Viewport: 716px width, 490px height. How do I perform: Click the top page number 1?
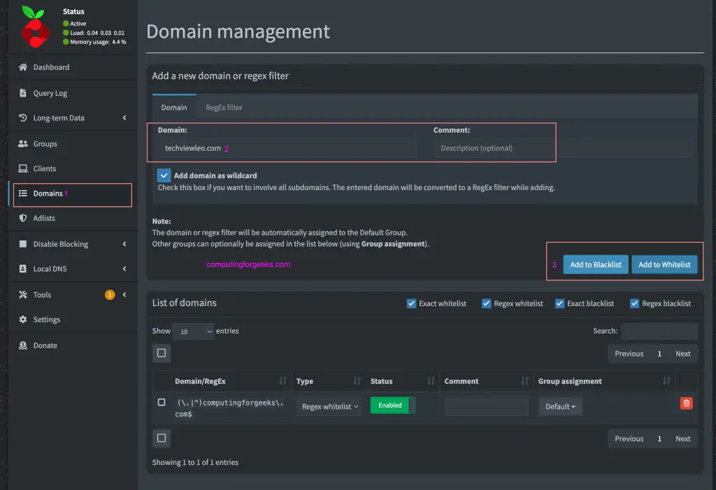[x=659, y=354]
